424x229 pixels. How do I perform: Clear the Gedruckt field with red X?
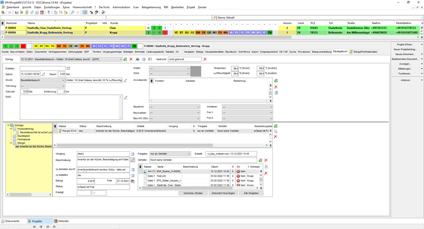coord(205,59)
